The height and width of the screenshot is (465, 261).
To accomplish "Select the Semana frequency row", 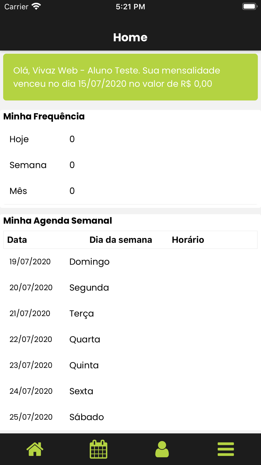I will pyautogui.click(x=130, y=165).
